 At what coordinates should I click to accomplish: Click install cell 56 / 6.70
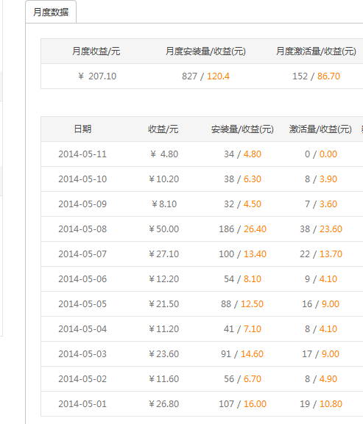[242, 379]
